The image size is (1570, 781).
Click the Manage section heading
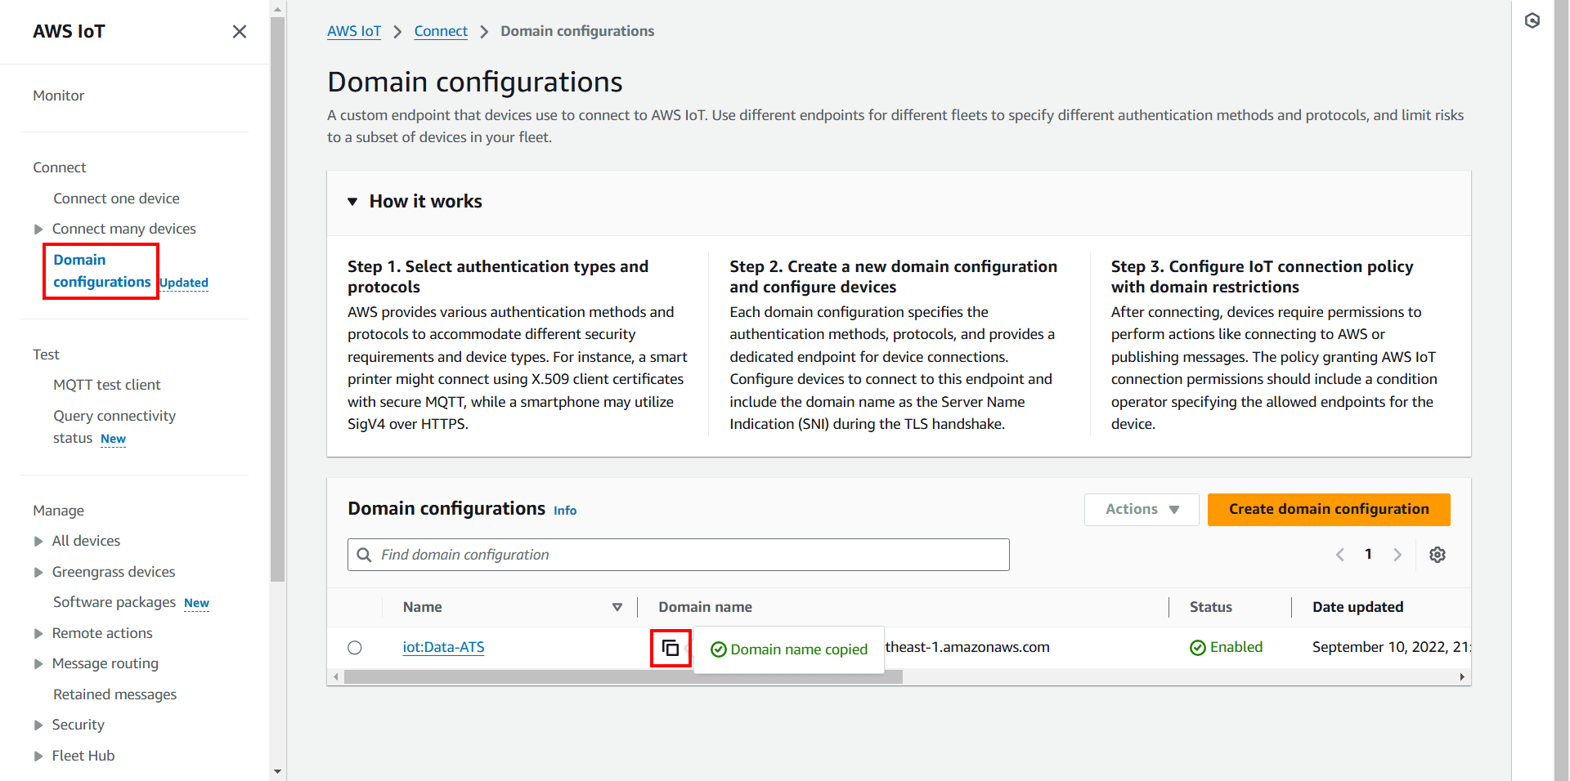tap(58, 511)
